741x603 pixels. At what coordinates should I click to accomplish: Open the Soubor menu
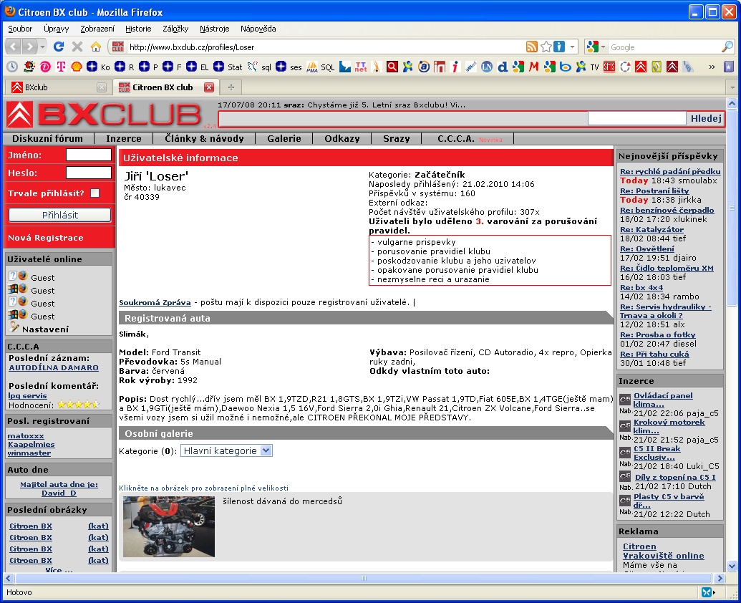20,29
